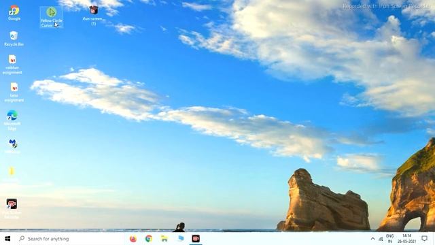Click the ENG IN language indicator
Viewport: 435px width, 245px height.
[x=389, y=239]
